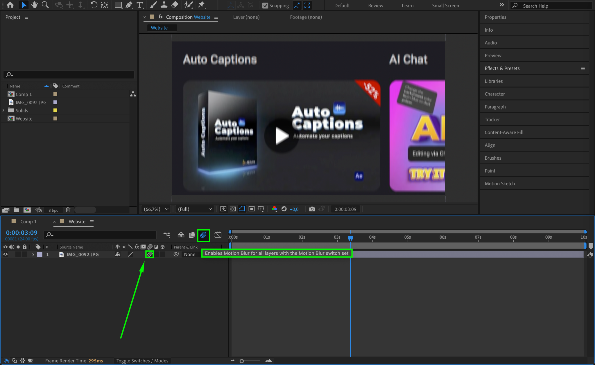
Task: Select the Puppet Pin tool
Action: point(201,5)
